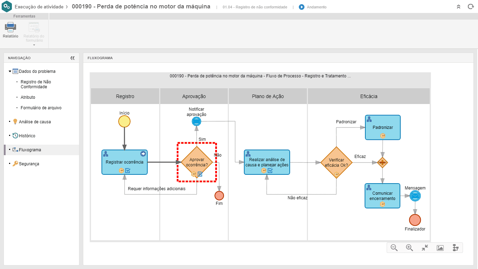Open Registro de Não Conformidade link

click(36, 84)
